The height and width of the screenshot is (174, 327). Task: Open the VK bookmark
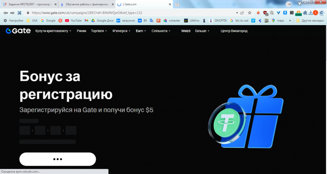[x=143, y=20]
